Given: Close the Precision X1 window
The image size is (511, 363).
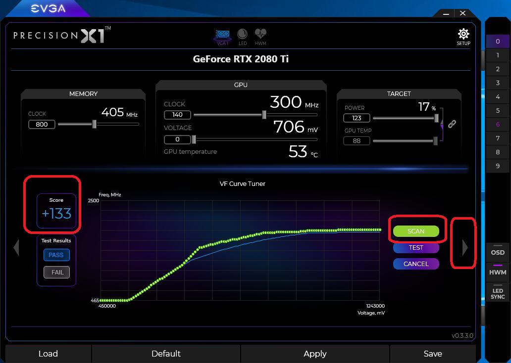Looking at the screenshot, I should pos(462,13).
